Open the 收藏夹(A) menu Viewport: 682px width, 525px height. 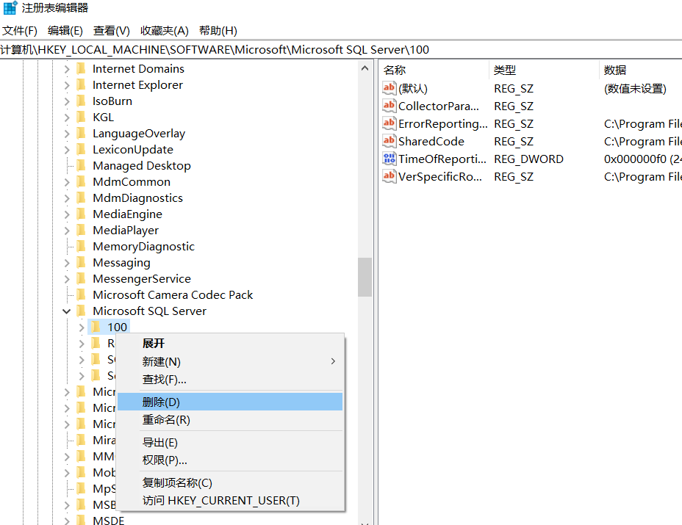click(x=165, y=31)
